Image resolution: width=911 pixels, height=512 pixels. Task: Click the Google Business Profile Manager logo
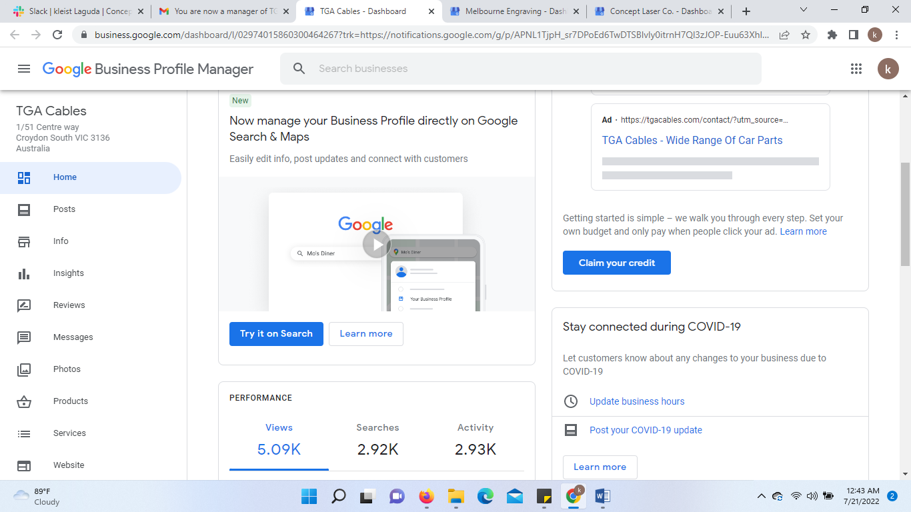pos(148,69)
